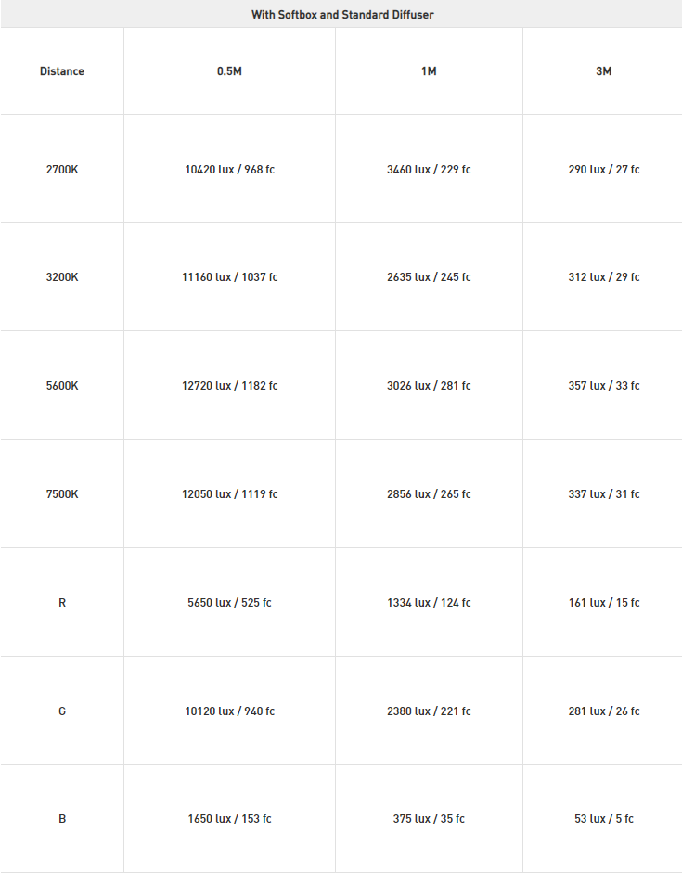This screenshot has height=884, width=682.
Task: Select the 3200K row label
Action: pos(62,277)
